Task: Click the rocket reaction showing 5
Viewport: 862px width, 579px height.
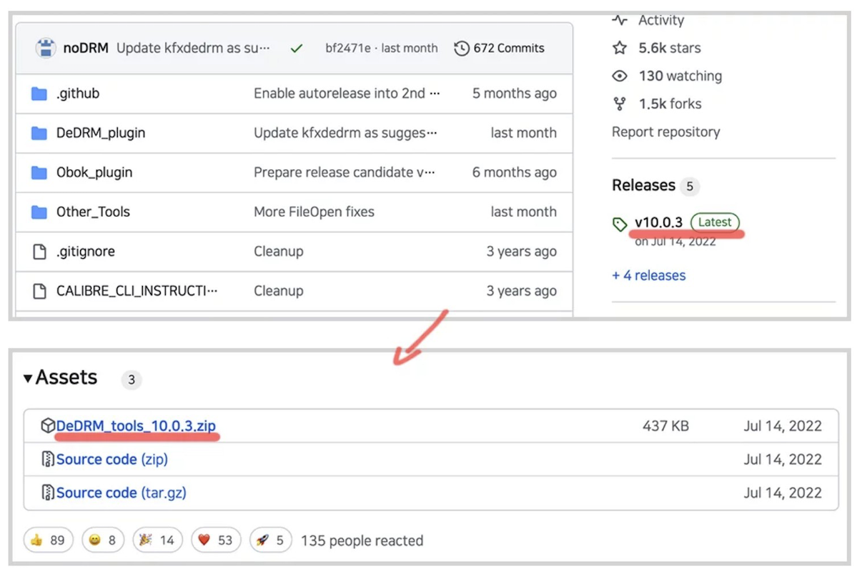Action: pos(271,540)
